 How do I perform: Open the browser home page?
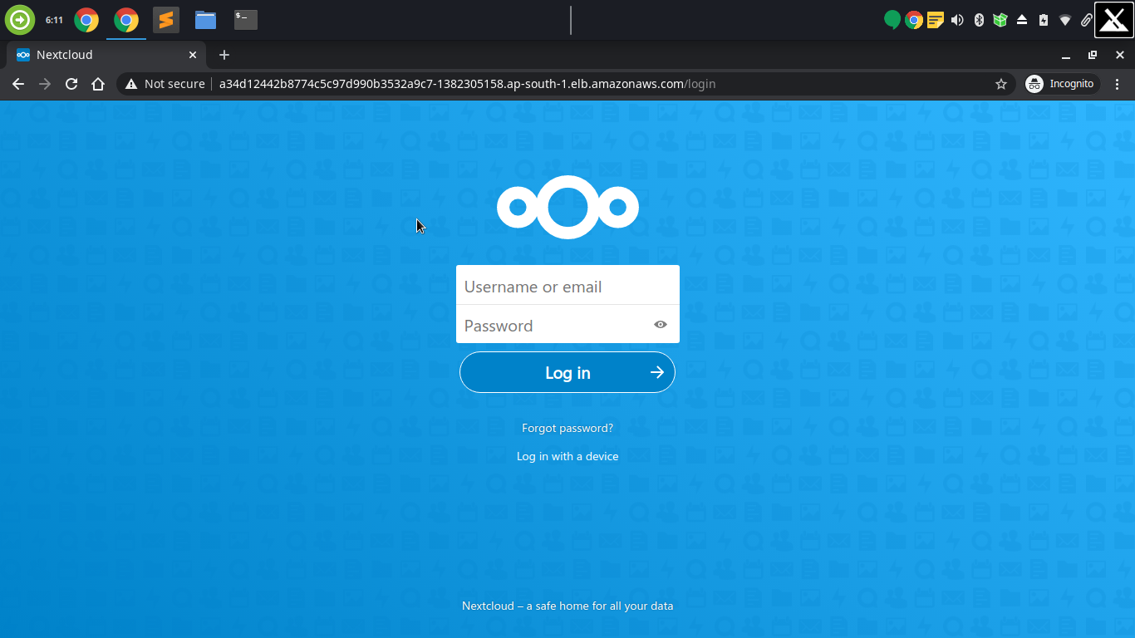(98, 84)
